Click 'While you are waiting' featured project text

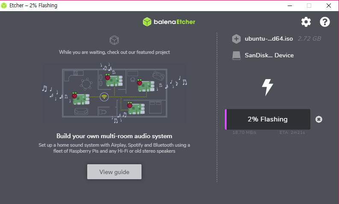(114, 52)
